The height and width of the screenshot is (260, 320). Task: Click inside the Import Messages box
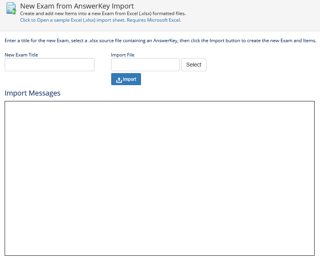click(x=159, y=178)
